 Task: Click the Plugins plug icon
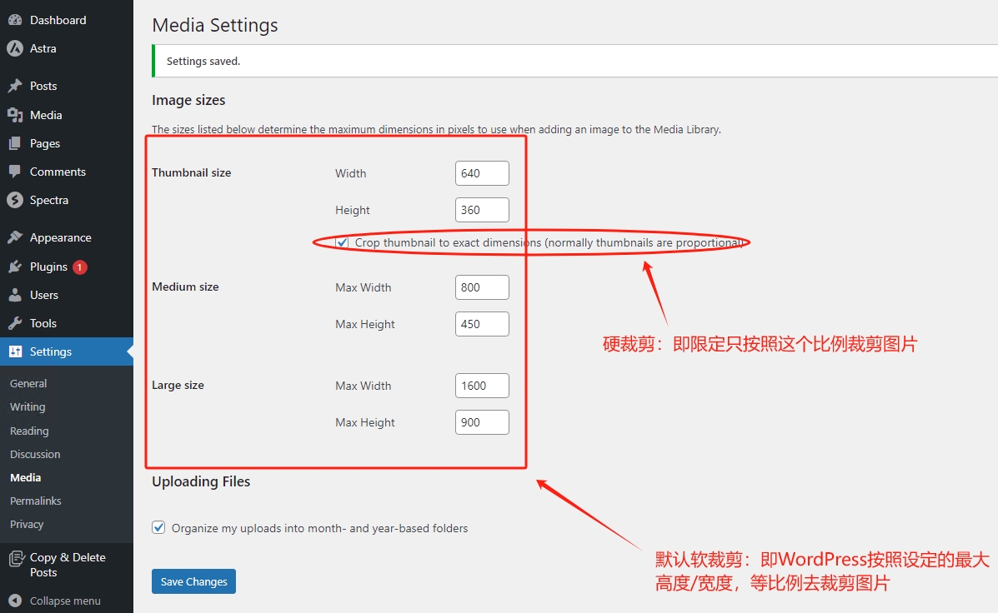(15, 267)
